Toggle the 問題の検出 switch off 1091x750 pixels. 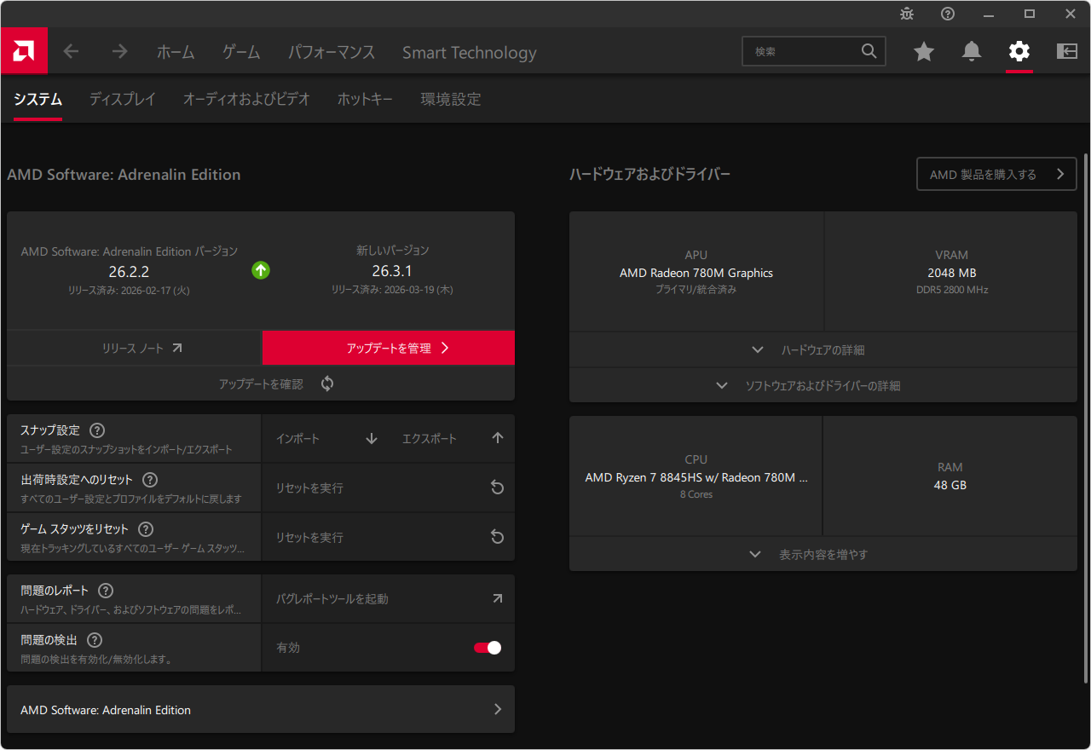tap(488, 648)
